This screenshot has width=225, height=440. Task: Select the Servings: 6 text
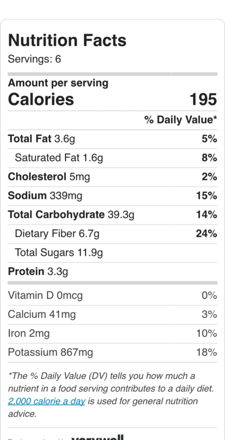34,59
